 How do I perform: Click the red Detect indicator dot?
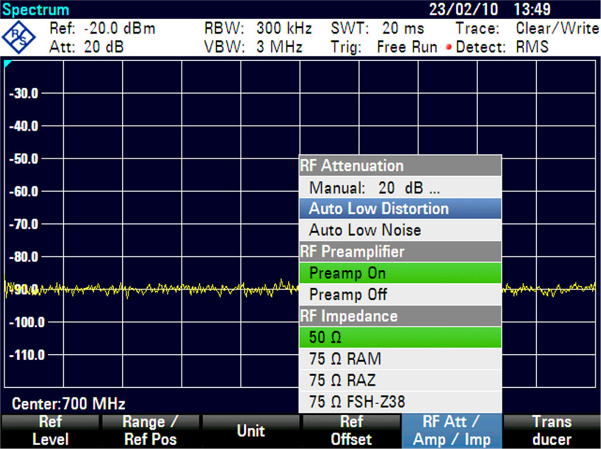(x=448, y=47)
